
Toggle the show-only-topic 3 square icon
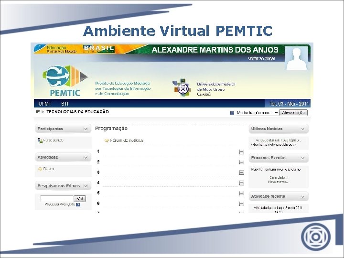click(x=242, y=172)
